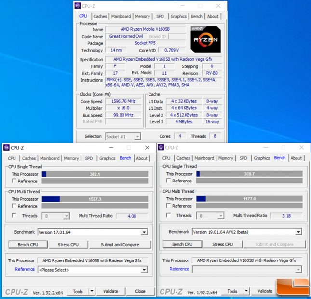Minimize the bottom-left CPU-Z window
The height and width of the screenshot is (299, 311).
point(111,148)
